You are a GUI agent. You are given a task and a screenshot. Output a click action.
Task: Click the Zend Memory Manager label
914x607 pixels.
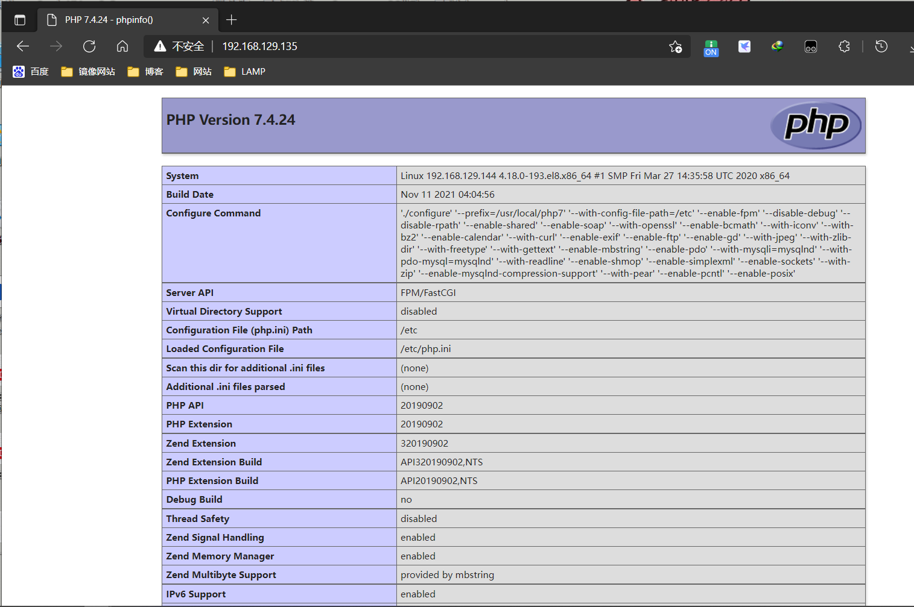pyautogui.click(x=220, y=556)
